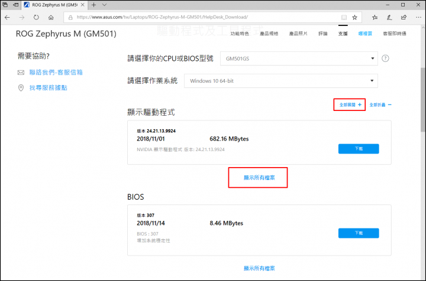The width and height of the screenshot is (426, 281).
Task: Open 聯絡我們-客服信箱 link
Action: 56,73
